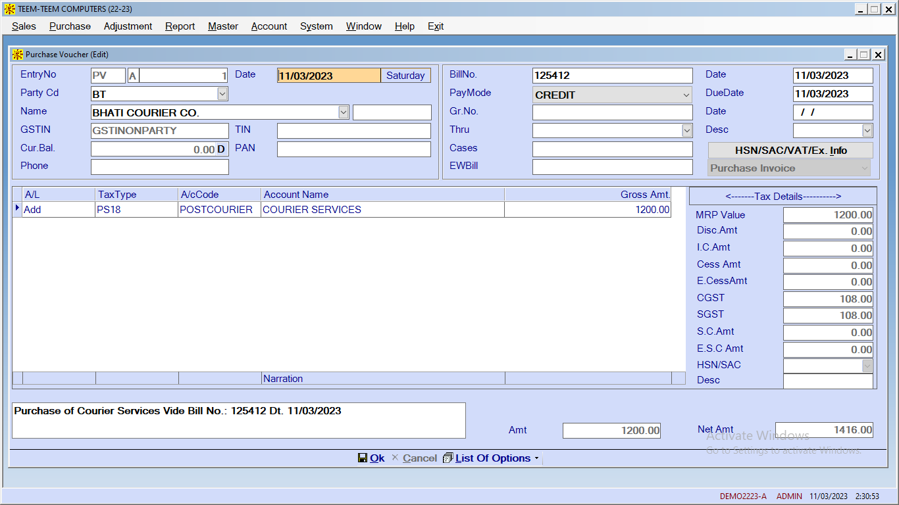Viewport: 899px width, 505px height.
Task: Open the Adjustment menu
Action: 128,26
